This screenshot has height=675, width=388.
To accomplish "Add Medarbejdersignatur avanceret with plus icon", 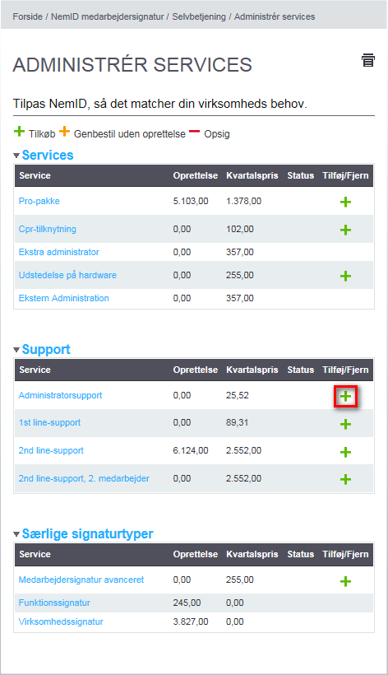I will click(x=345, y=582).
